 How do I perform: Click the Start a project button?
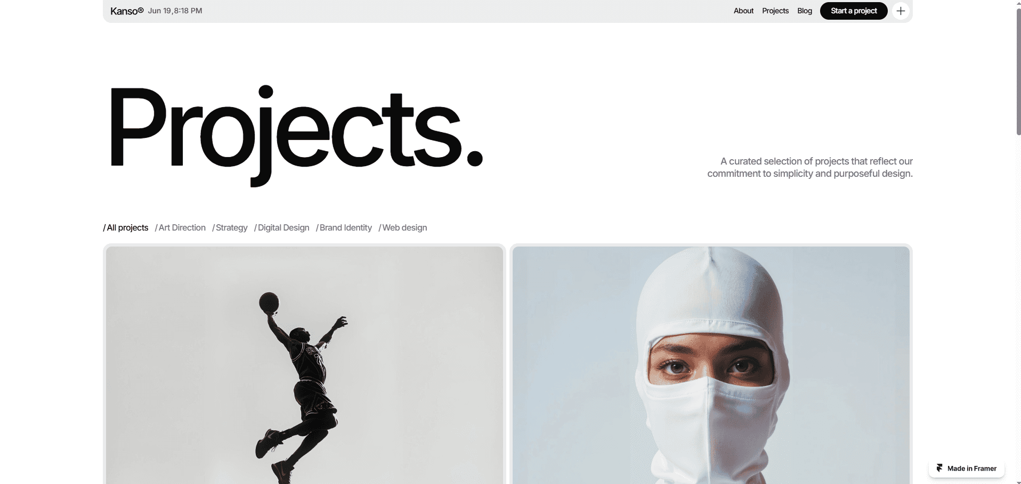853,11
